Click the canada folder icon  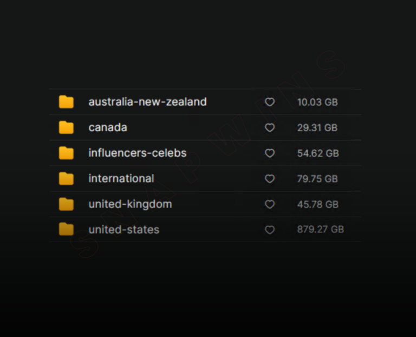[66, 127]
